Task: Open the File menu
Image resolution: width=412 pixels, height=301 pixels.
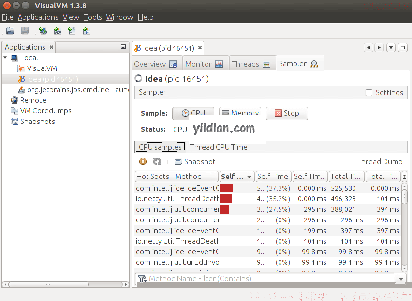Action: (7, 17)
